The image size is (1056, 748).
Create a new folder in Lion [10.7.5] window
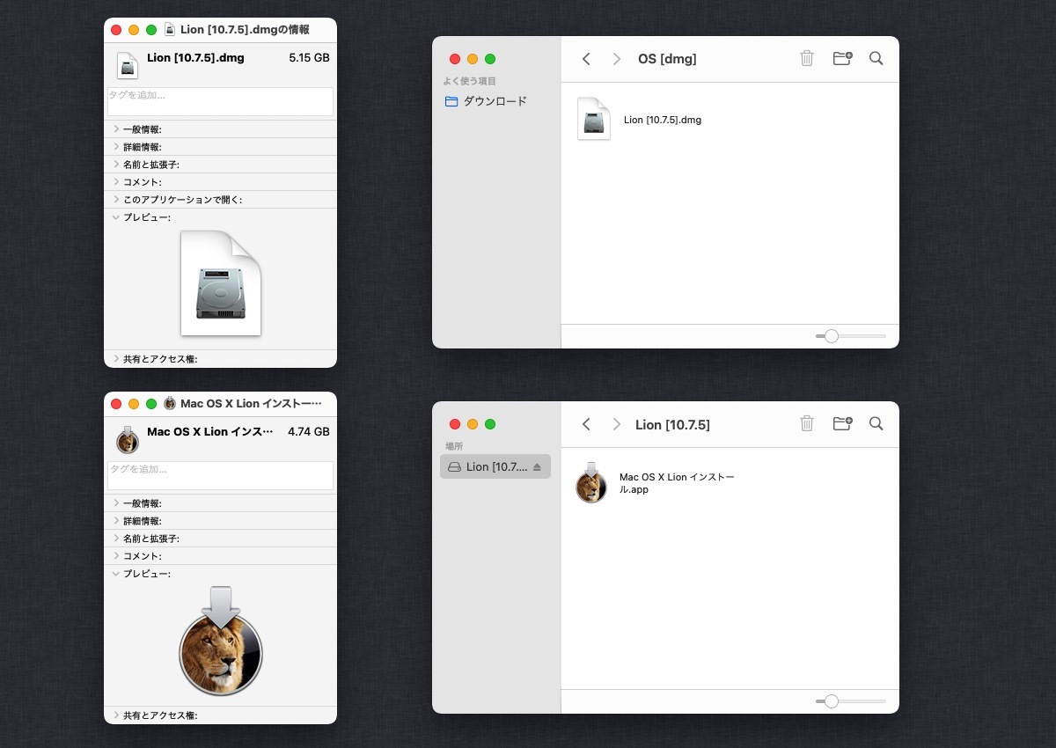point(842,424)
